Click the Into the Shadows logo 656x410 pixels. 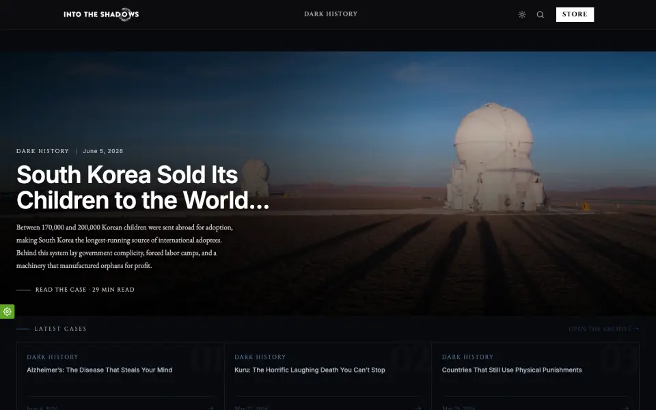(101, 14)
